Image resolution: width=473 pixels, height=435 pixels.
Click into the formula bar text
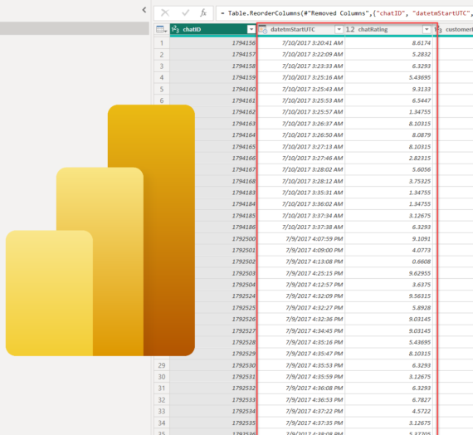344,13
